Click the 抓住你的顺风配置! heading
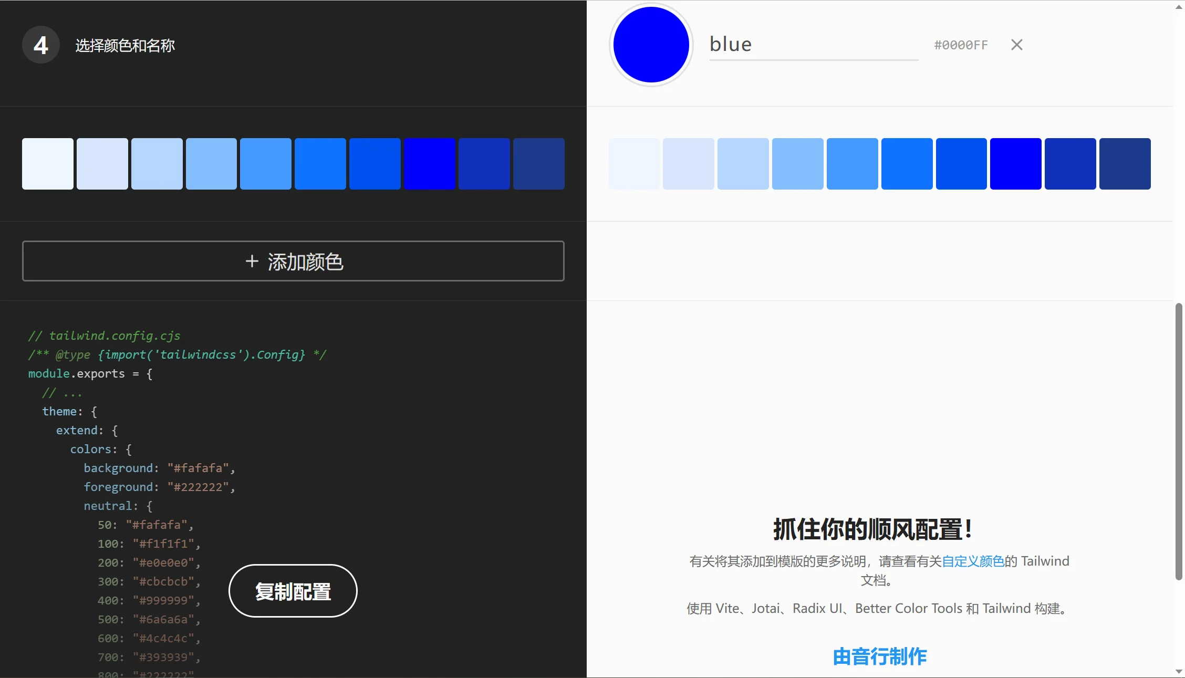 tap(873, 529)
